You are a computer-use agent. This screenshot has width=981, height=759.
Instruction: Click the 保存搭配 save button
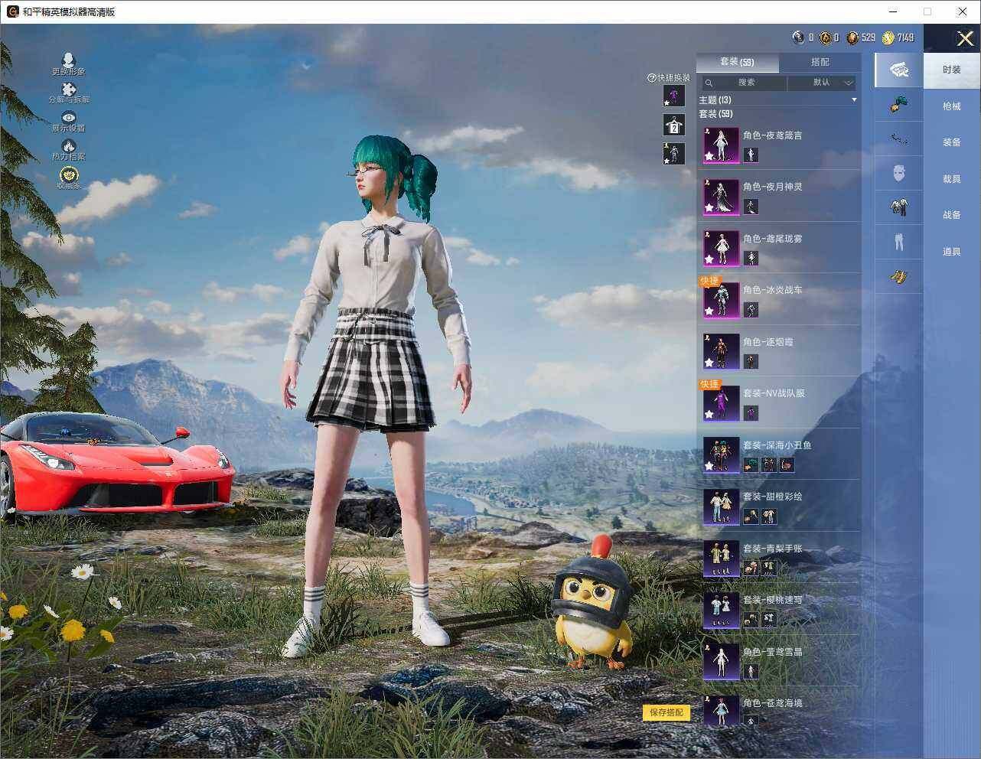(x=666, y=713)
